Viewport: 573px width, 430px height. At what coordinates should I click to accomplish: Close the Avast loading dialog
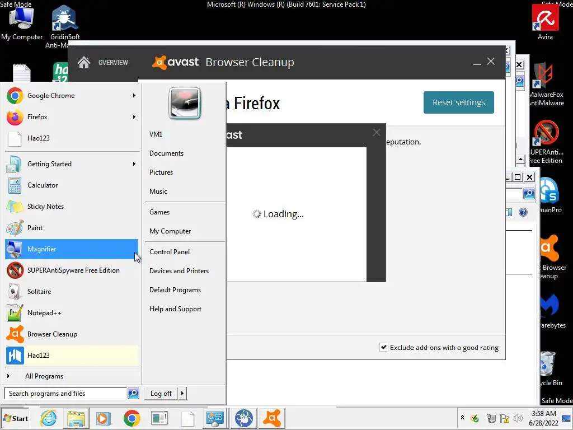pos(377,133)
